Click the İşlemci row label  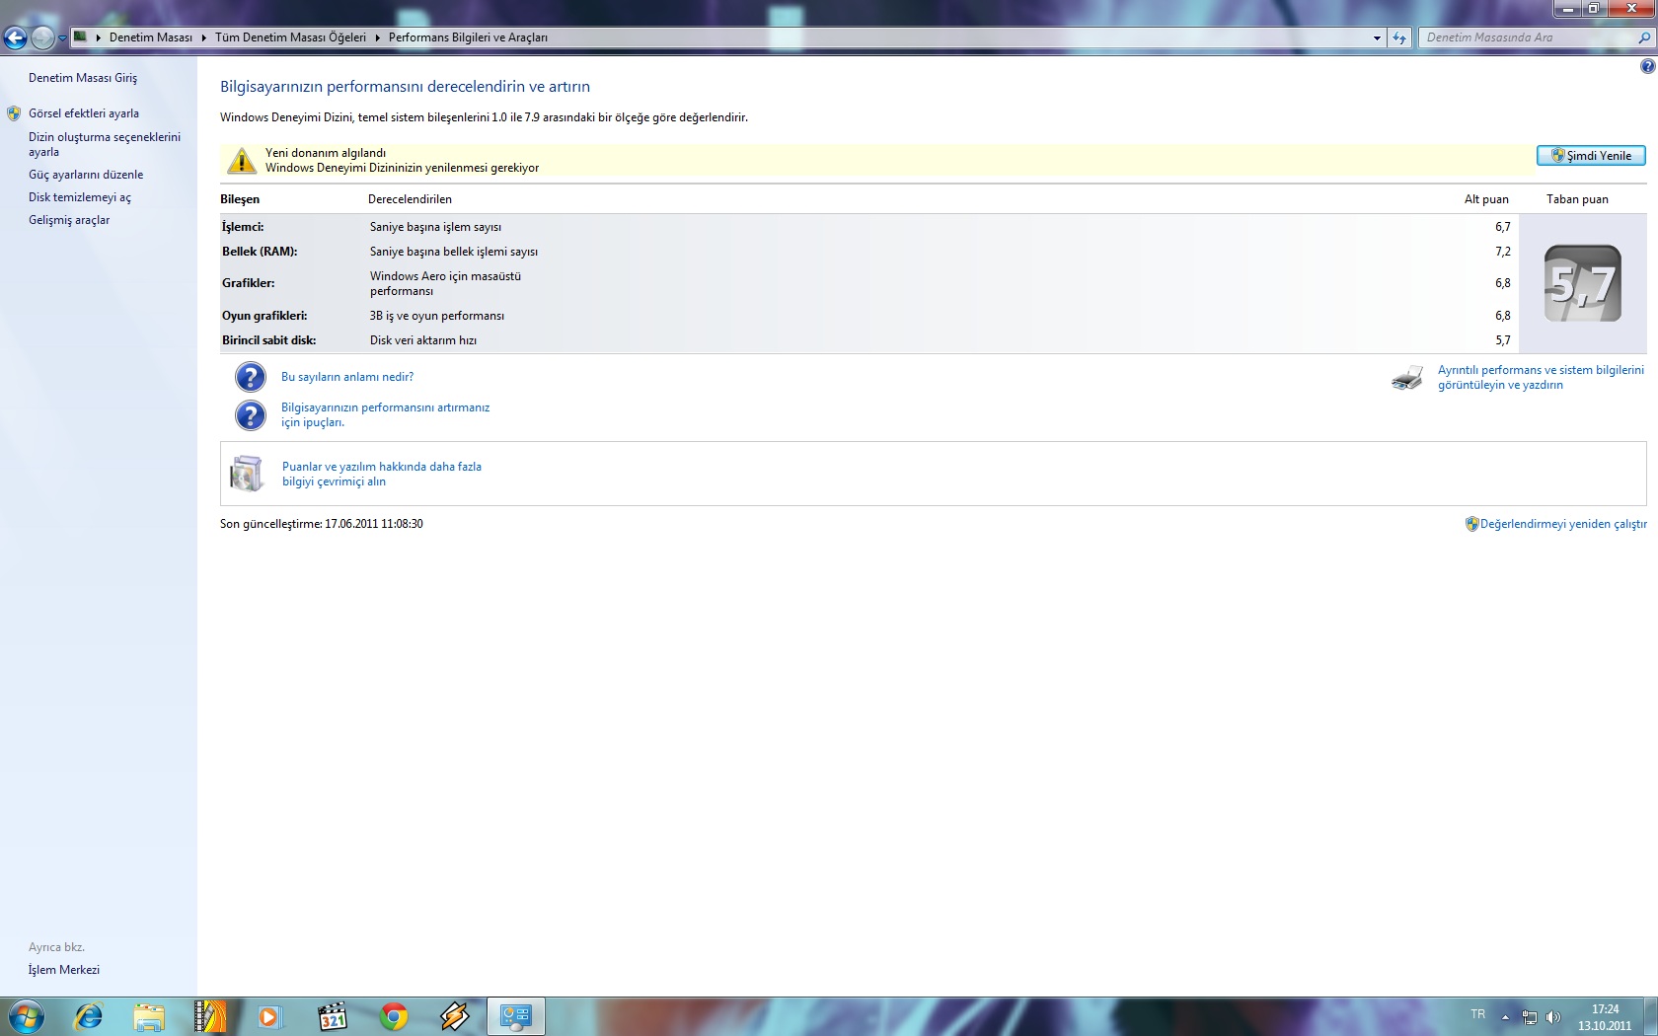tap(243, 227)
